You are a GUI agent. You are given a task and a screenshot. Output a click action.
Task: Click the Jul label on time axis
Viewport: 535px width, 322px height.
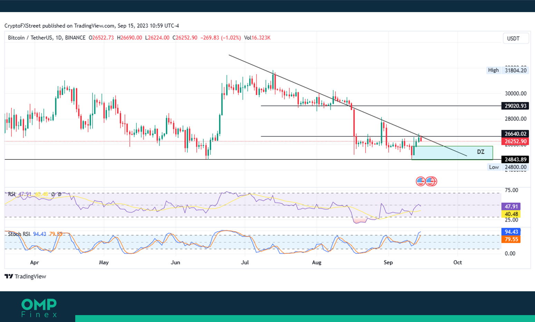click(x=245, y=262)
